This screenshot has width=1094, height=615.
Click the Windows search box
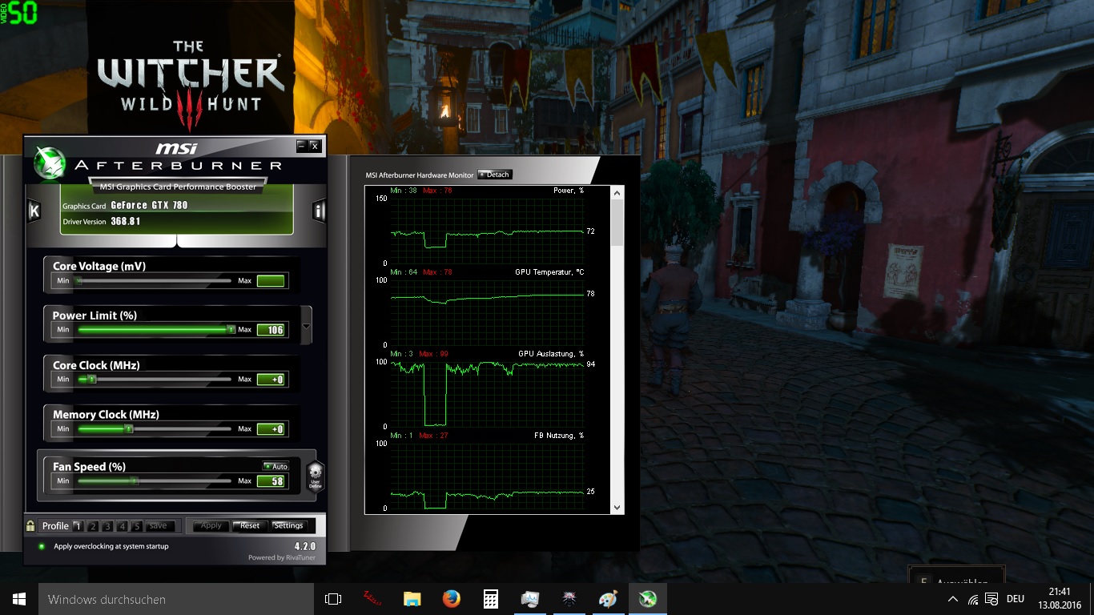click(x=176, y=599)
